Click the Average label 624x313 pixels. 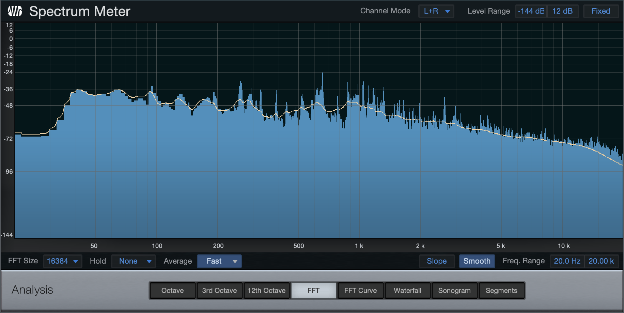click(177, 261)
